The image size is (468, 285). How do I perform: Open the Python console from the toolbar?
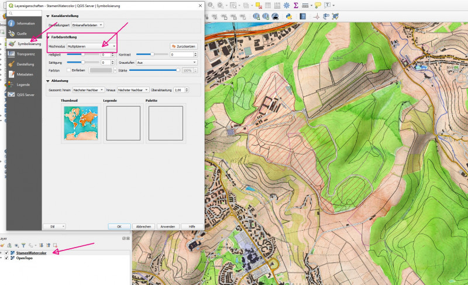click(x=289, y=16)
